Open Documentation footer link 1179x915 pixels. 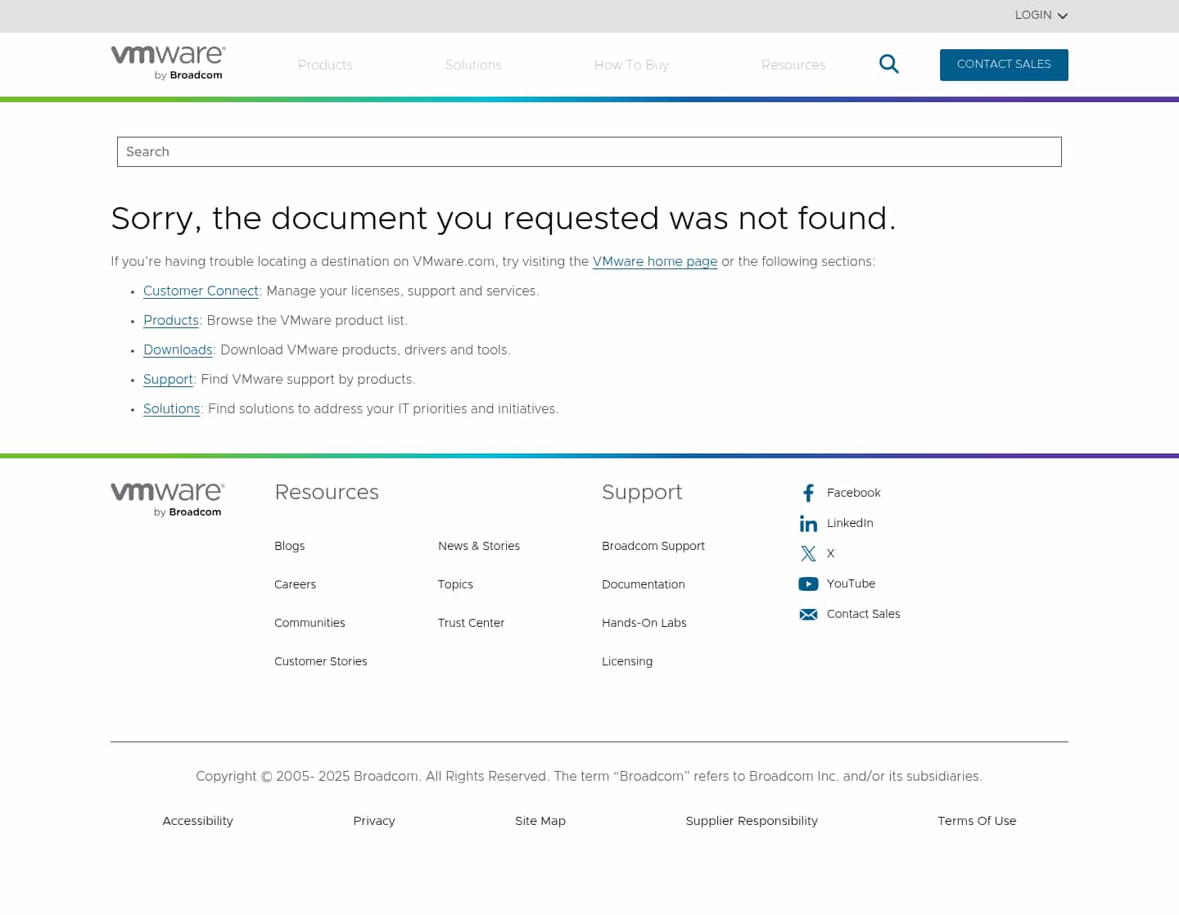(x=644, y=584)
